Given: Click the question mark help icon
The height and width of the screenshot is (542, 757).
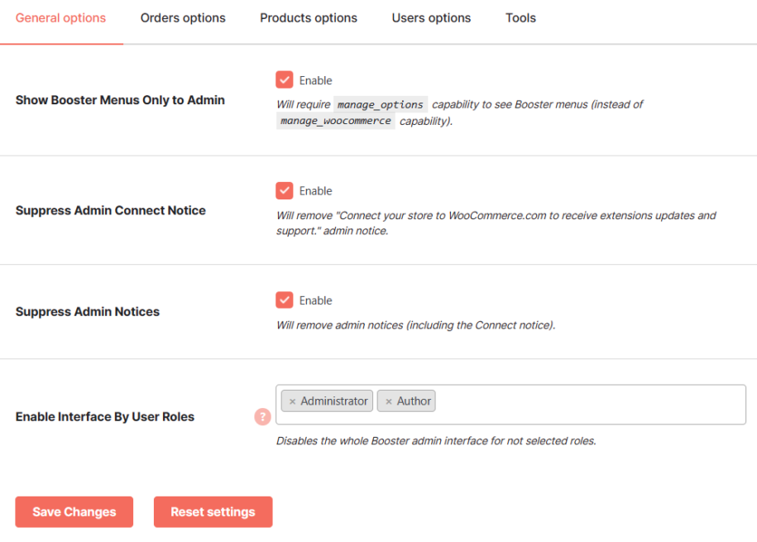Looking at the screenshot, I should click(262, 416).
